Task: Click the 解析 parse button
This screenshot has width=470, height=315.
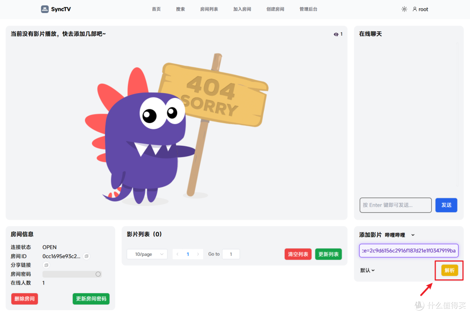Action: pyautogui.click(x=449, y=270)
